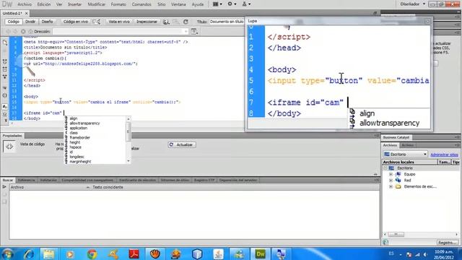The image size is (462, 260).
Task: Expand the Red tree node
Action: 391,181
